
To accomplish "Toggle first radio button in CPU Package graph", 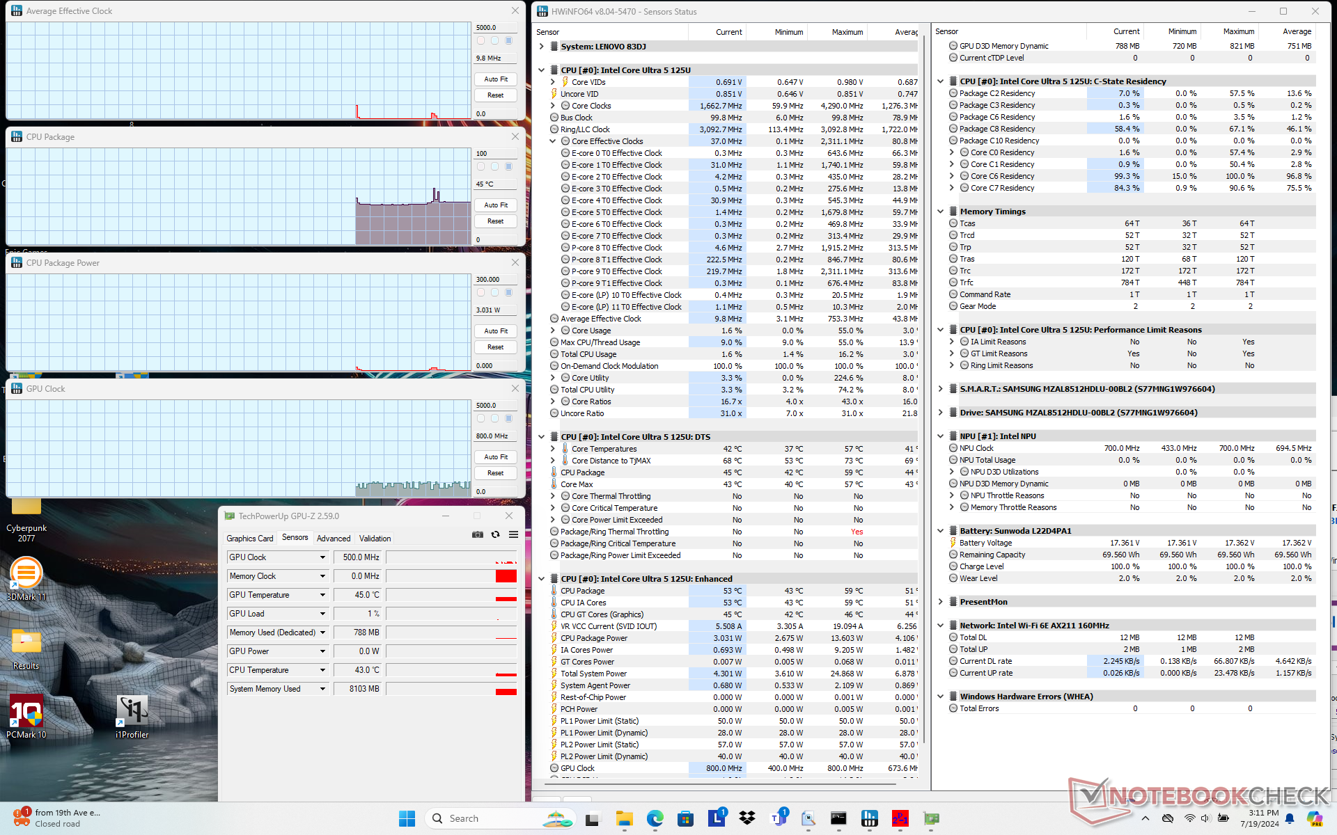I will [480, 166].
